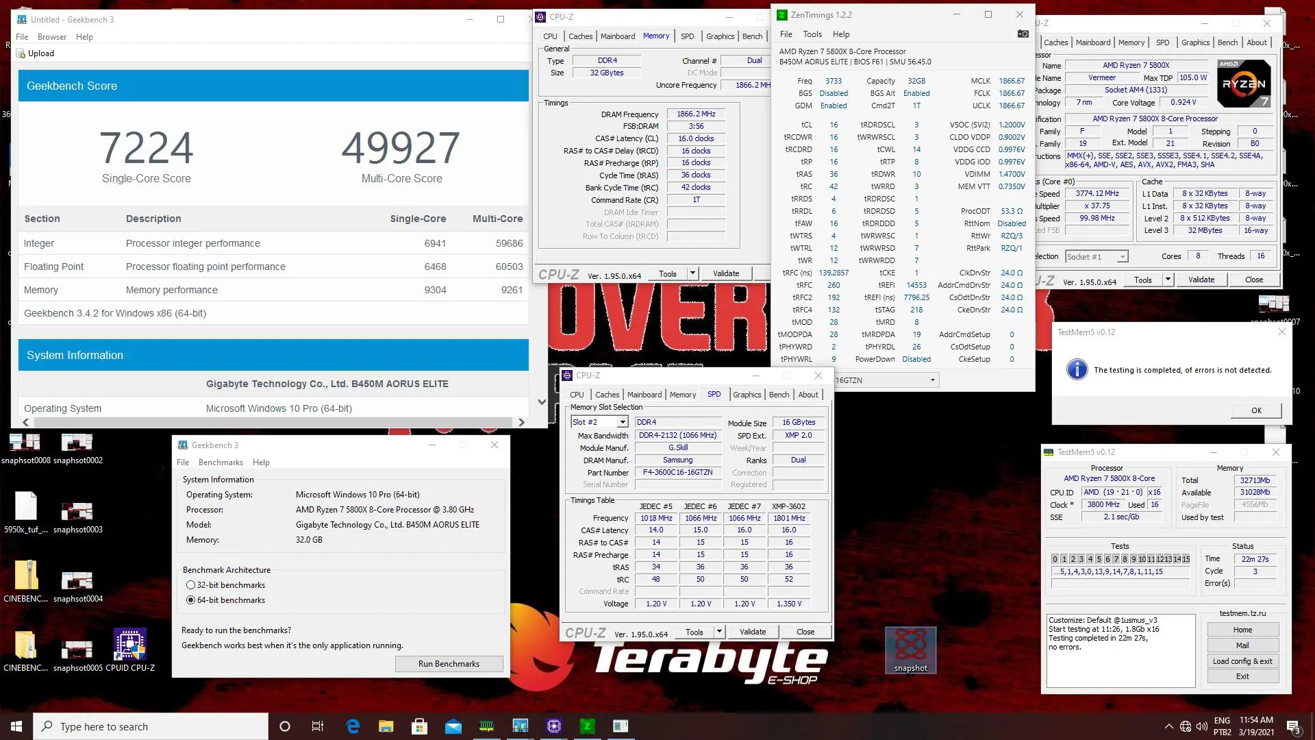1315x740 pixels.
Task: Open Mainboard tab in CPU-Z SPD window
Action: [644, 395]
